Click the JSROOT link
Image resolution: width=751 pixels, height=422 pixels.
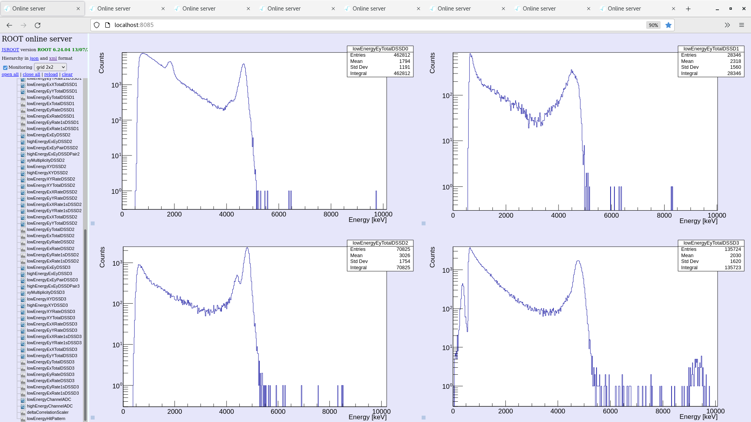pos(10,50)
